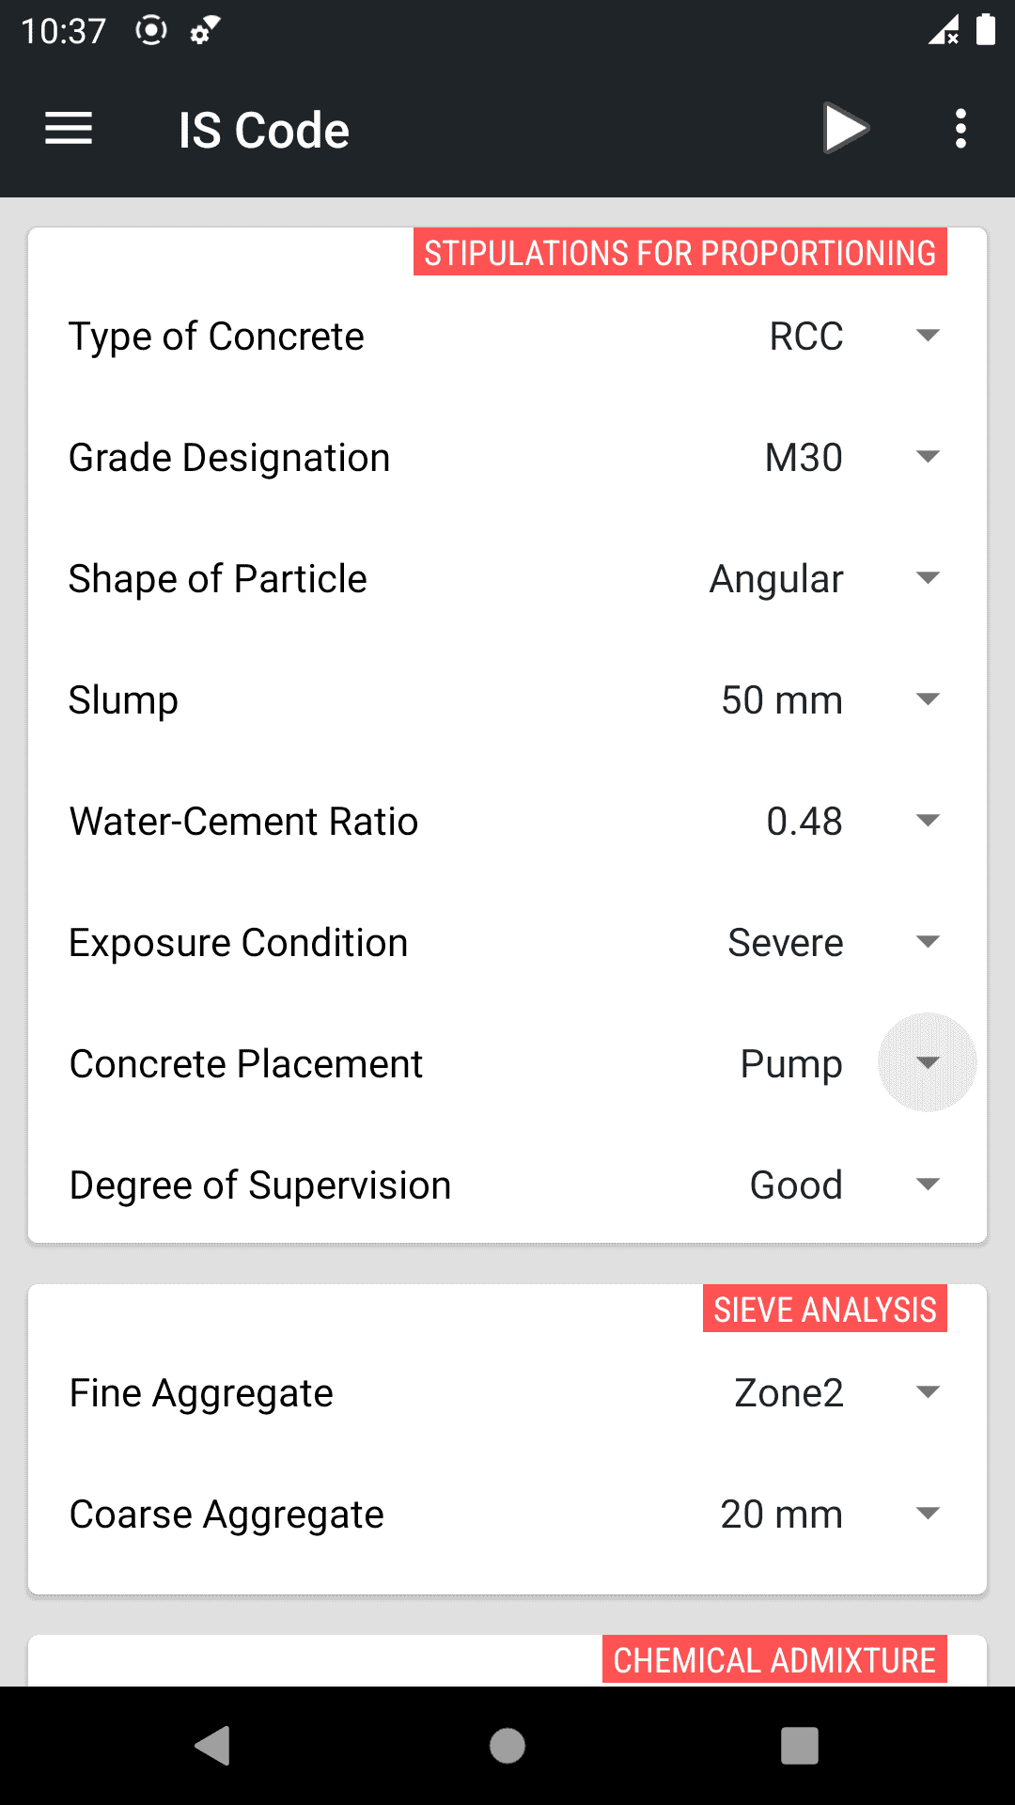
Task: Expand the Exposure Condition Severe dropdown
Action: 927,942
